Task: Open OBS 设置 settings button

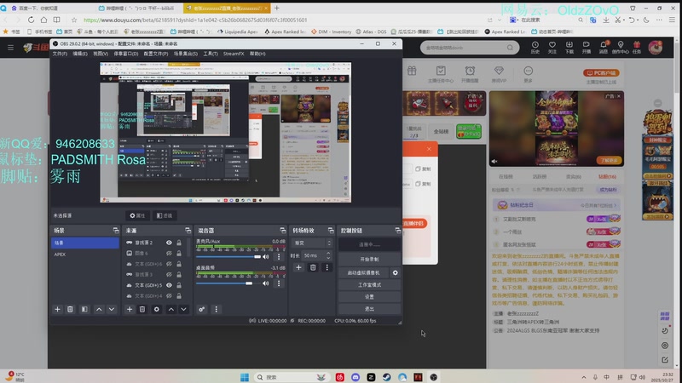Action: tap(369, 297)
